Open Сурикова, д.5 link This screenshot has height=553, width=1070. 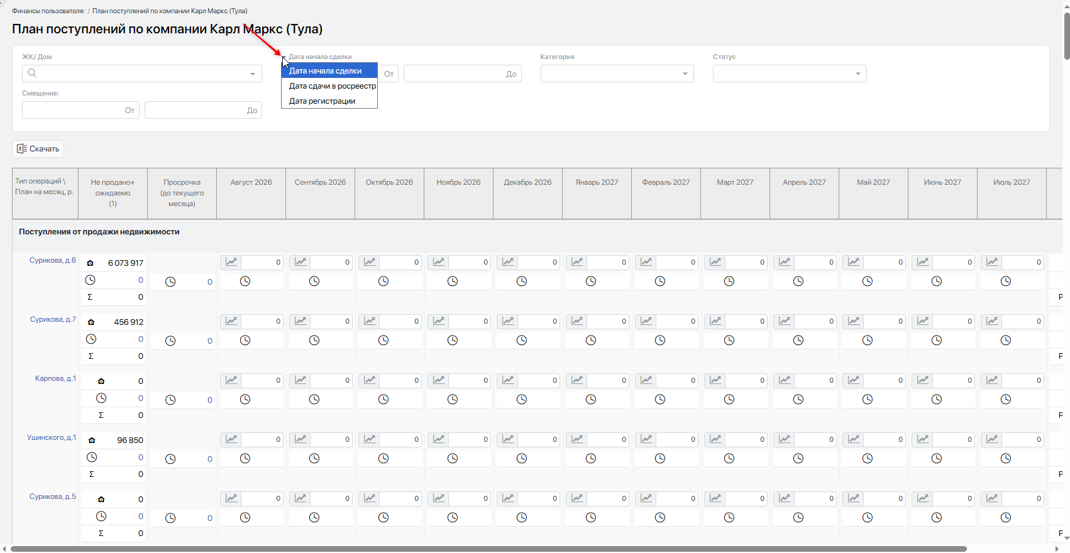(53, 496)
